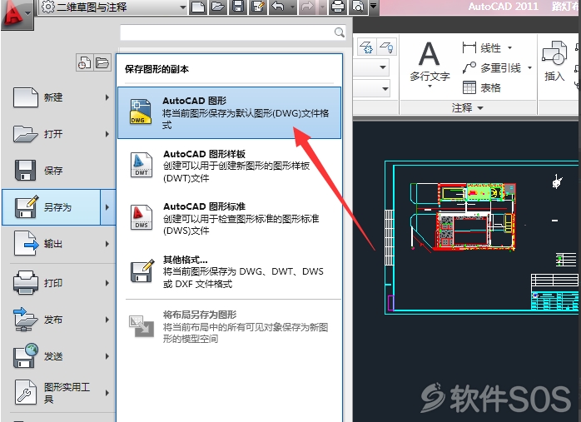Expand the 另存为 submenu arrow

click(x=107, y=207)
